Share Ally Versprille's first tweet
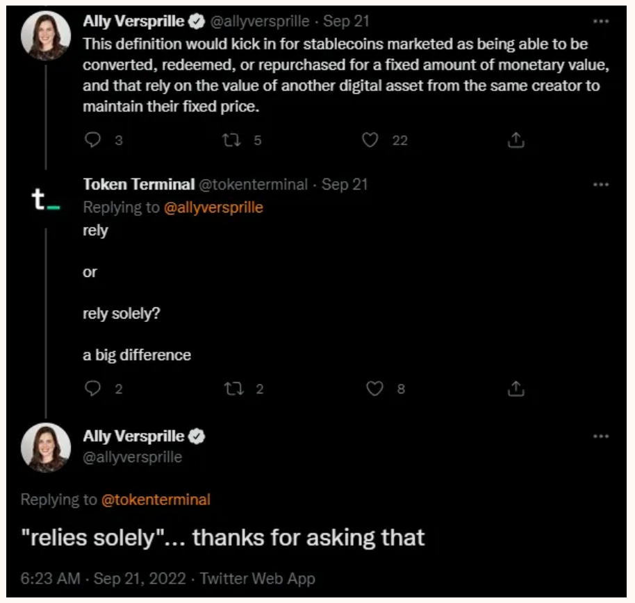The height and width of the screenshot is (603, 635). pyautogui.click(x=516, y=140)
